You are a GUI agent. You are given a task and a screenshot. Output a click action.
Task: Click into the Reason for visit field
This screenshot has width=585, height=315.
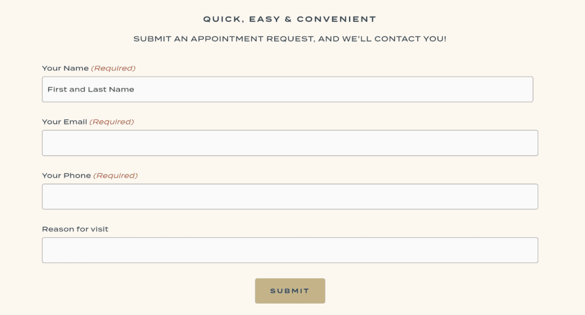[x=290, y=250]
